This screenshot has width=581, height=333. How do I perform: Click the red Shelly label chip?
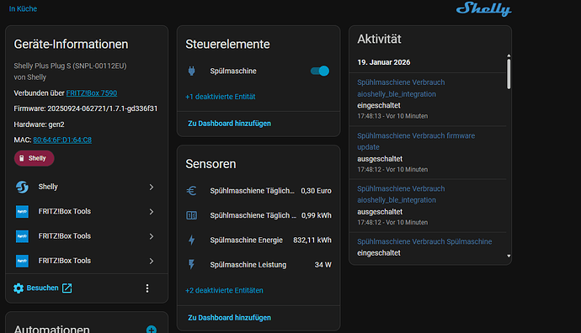34,158
